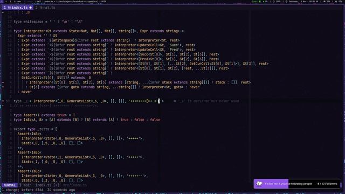Viewport: 345px width, 194px height.
Task: Click the TypeScript icon on the index.ts tab
Action: pos(9,8)
